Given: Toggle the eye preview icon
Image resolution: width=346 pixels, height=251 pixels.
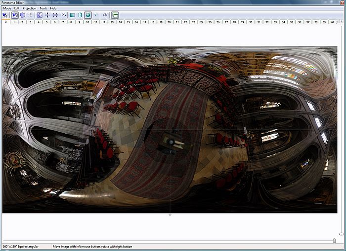Looking at the screenshot, I should pos(105,15).
